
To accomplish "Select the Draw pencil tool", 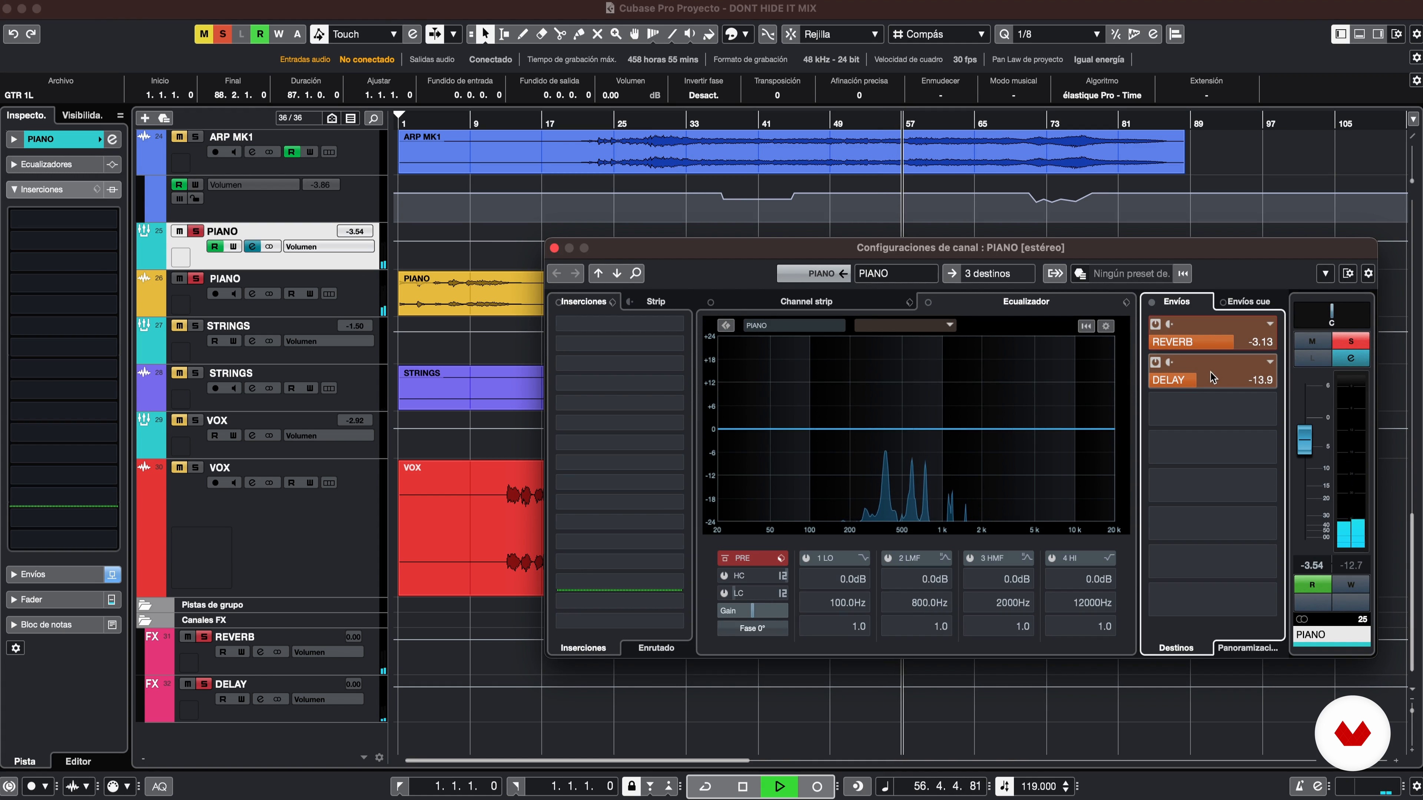I will (523, 34).
